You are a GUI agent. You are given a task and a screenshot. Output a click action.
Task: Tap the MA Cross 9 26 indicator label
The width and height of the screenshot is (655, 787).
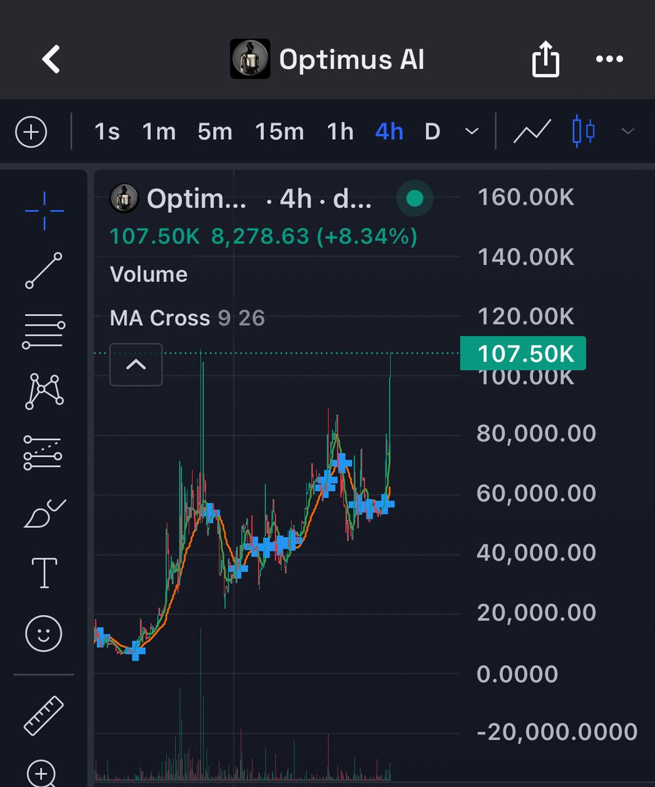click(188, 318)
